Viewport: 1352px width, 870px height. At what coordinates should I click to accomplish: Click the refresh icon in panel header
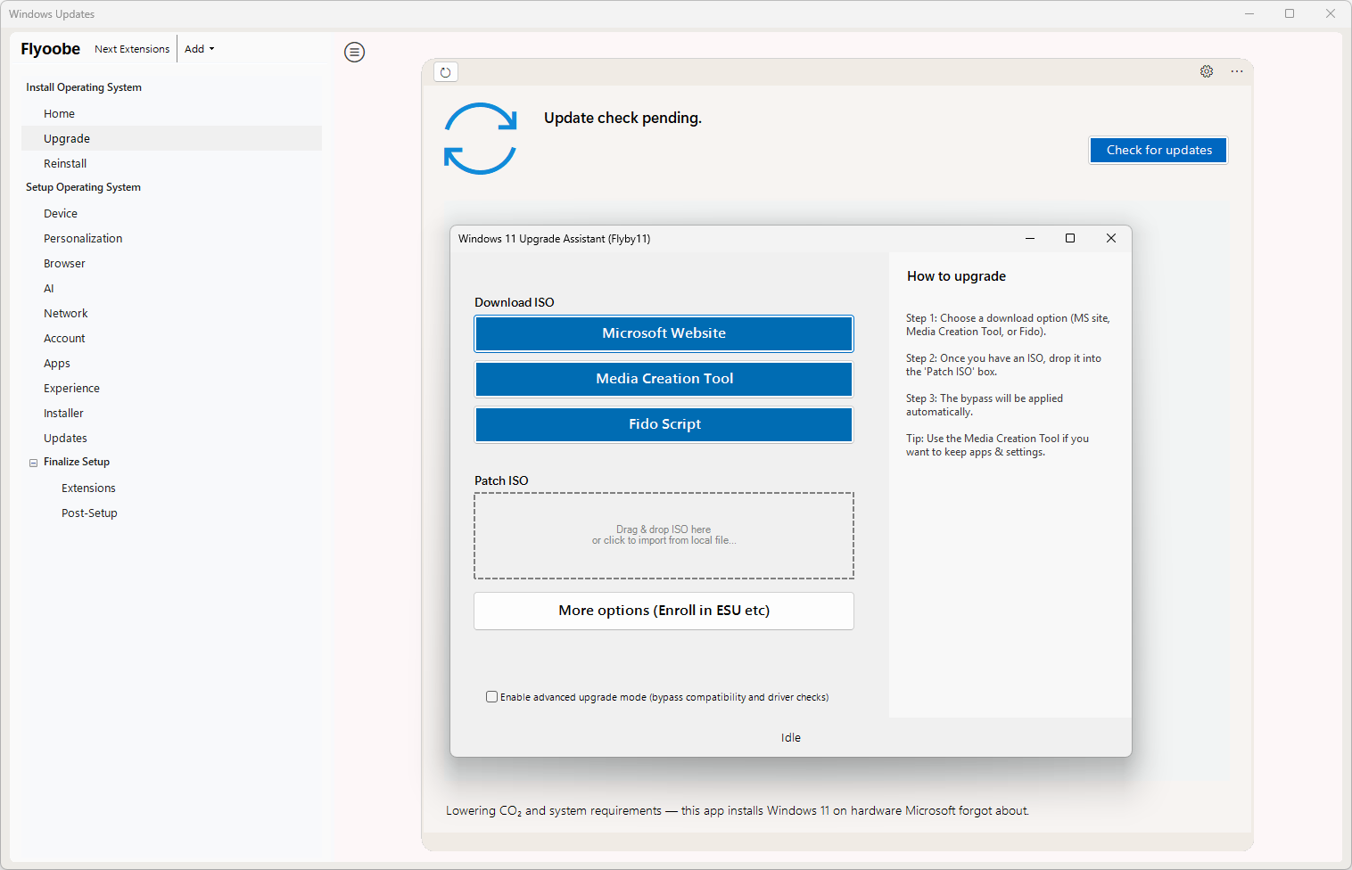(446, 72)
